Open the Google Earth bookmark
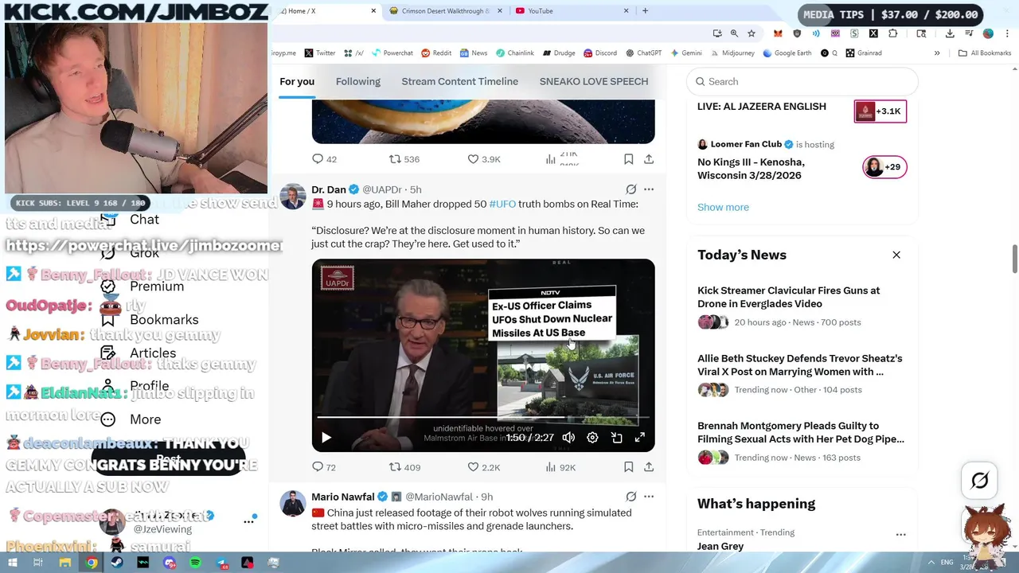 pos(787,53)
